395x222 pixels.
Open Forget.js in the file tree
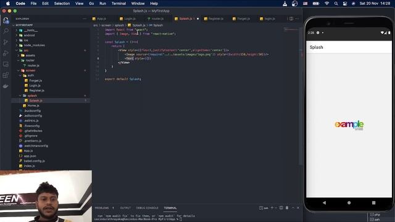36,81
